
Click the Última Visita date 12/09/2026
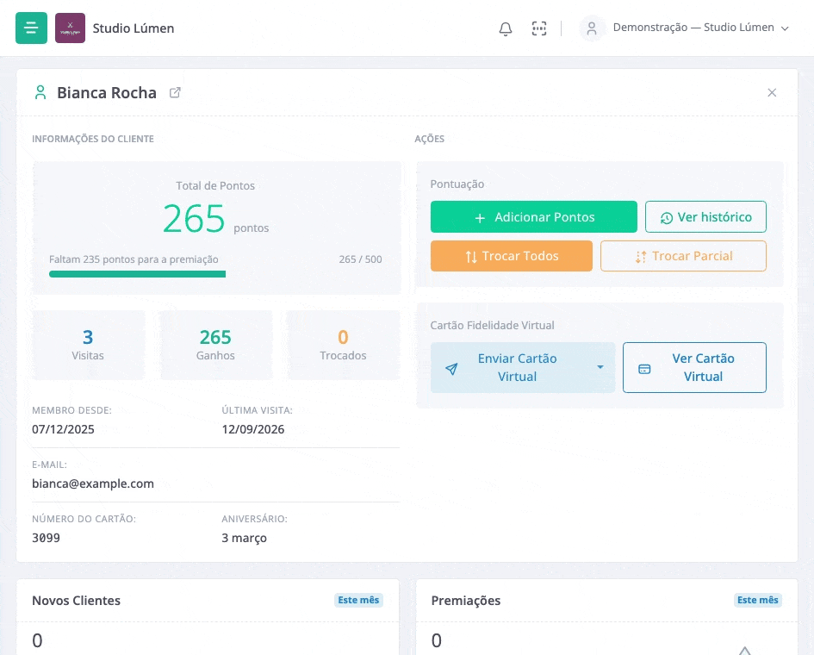tap(253, 429)
